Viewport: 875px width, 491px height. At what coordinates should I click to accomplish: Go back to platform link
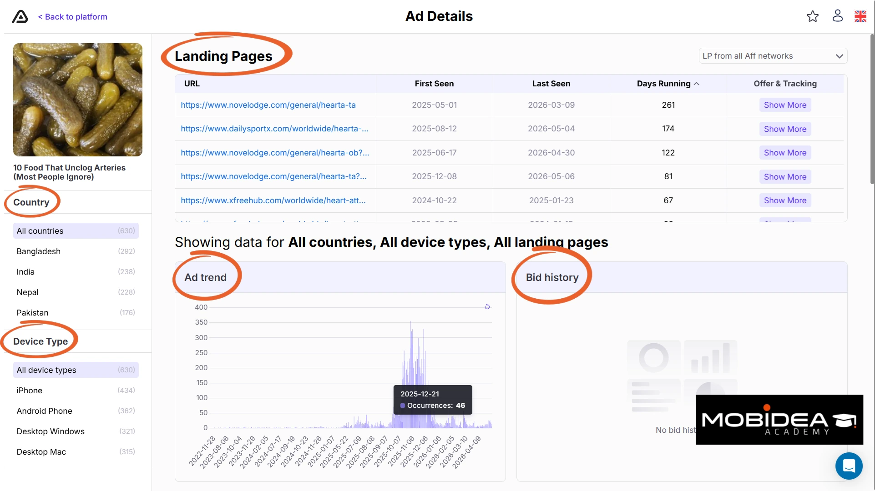coord(73,17)
